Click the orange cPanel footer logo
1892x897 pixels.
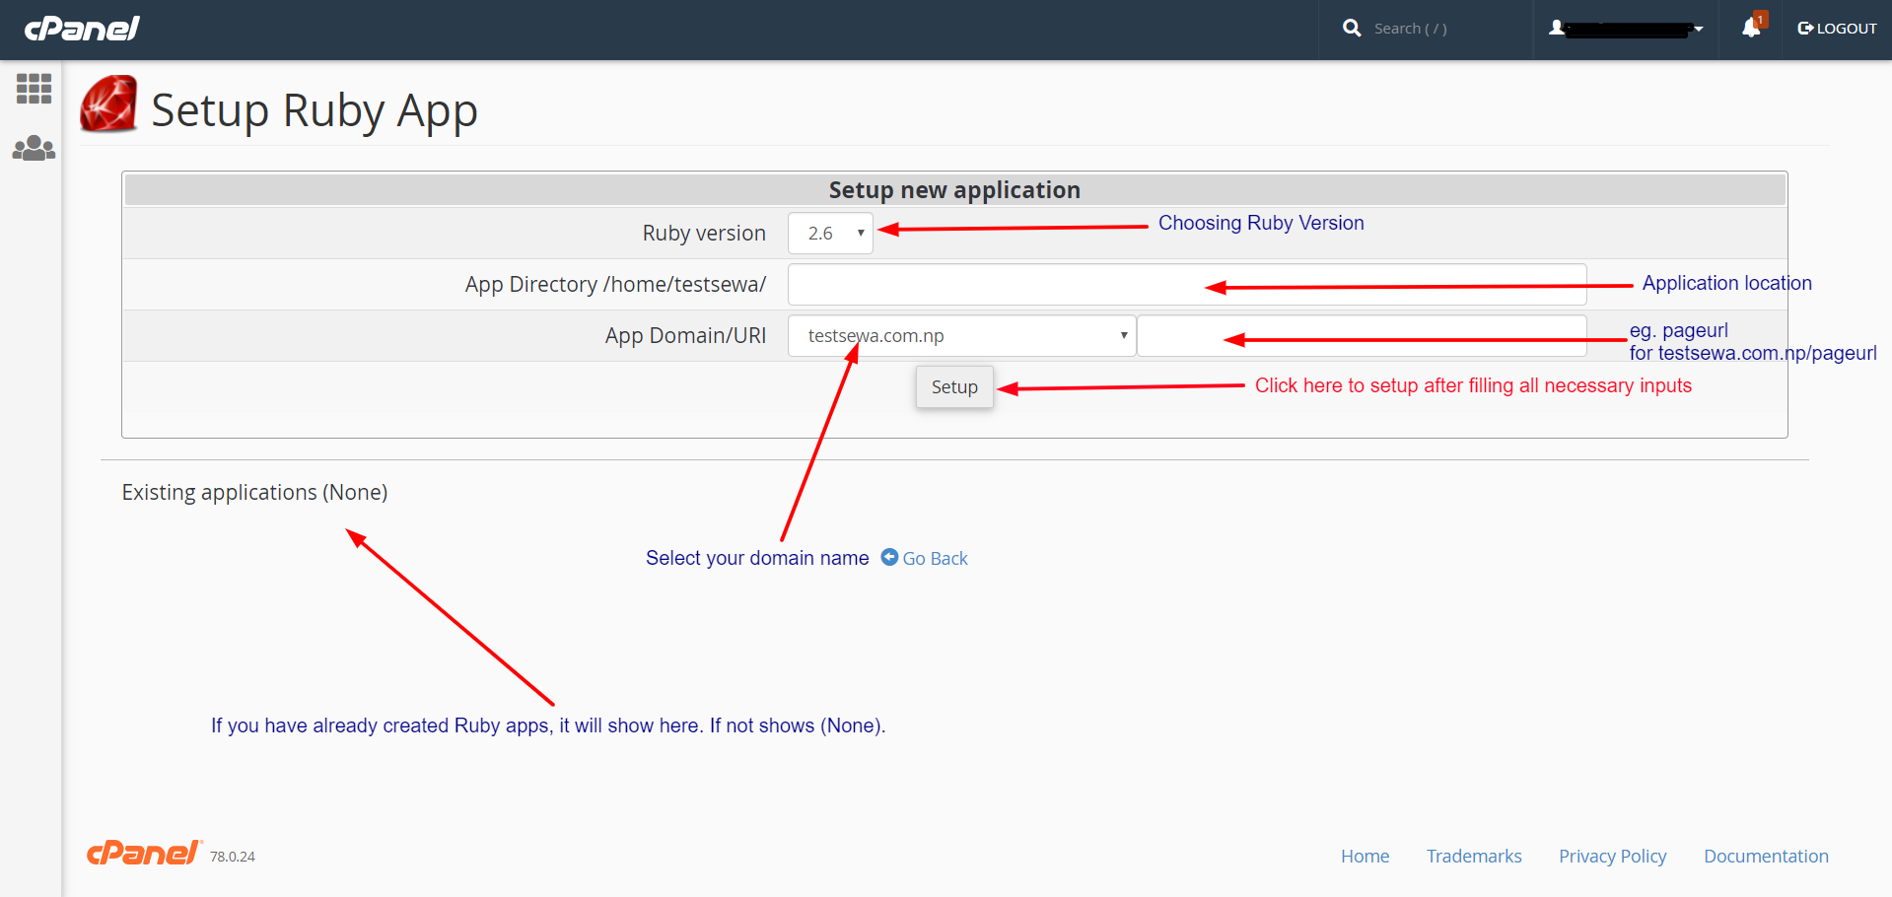[144, 853]
